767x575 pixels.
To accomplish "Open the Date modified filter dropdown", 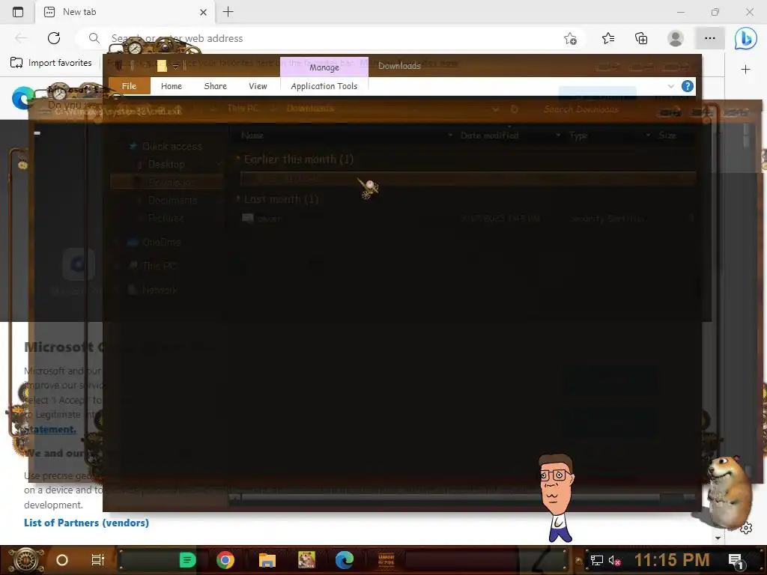I will click(558, 136).
